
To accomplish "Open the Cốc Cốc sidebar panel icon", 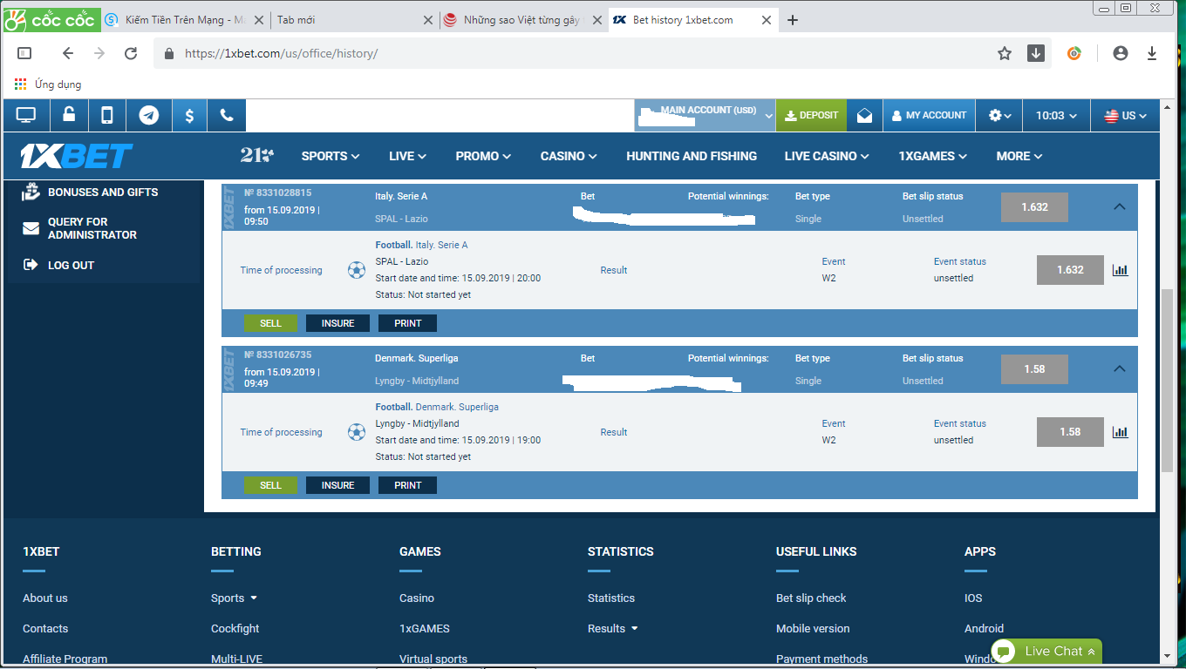I will point(24,53).
